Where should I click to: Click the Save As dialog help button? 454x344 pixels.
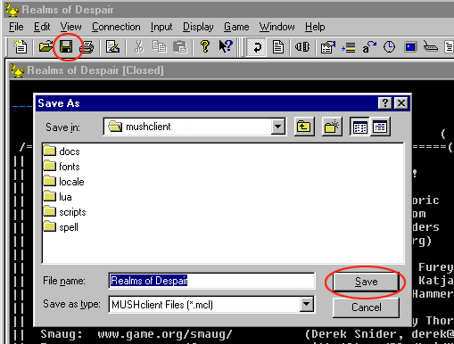coord(385,103)
